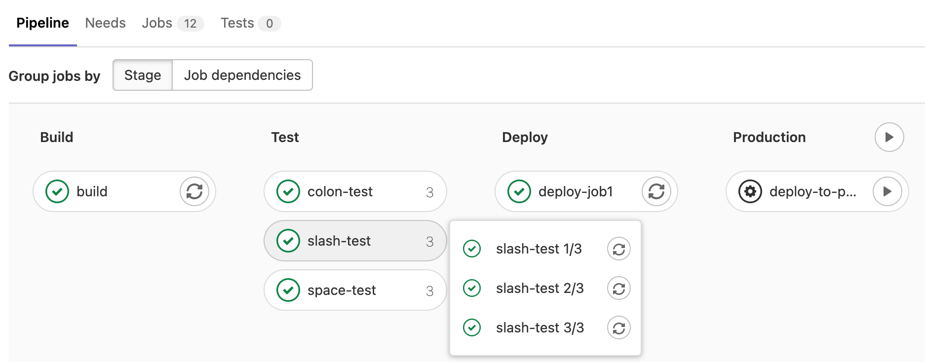This screenshot has width=925, height=362.
Task: Retry slash-test 2/3 job
Action: click(x=618, y=289)
